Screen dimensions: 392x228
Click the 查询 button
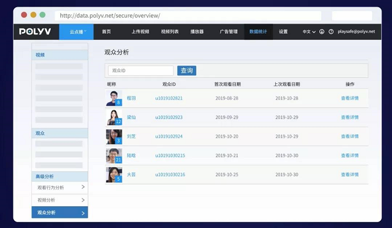point(187,71)
